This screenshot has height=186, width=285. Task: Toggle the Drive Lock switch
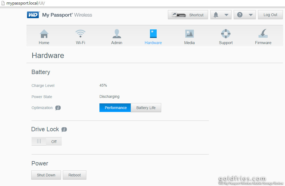pos(47,141)
